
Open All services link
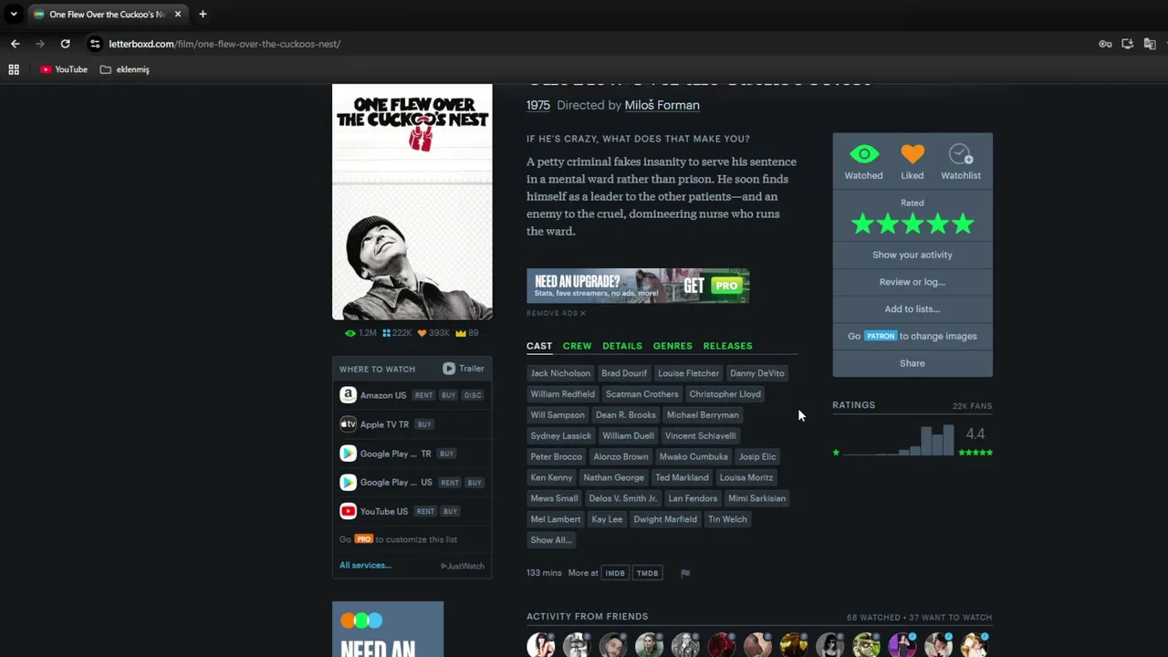pyautogui.click(x=365, y=565)
